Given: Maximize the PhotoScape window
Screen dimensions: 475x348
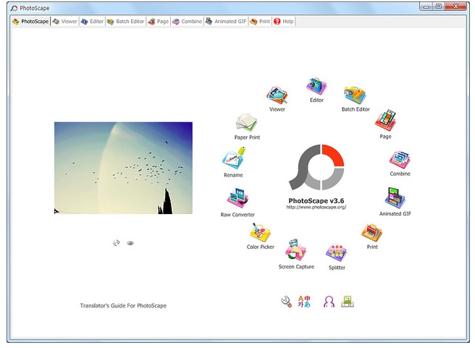Looking at the screenshot, I should pyautogui.click(x=439, y=7).
